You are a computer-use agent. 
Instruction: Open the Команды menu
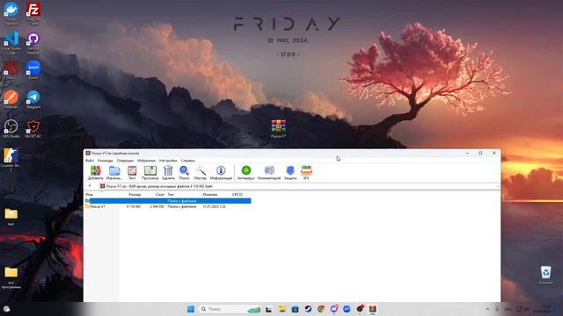[x=106, y=161]
